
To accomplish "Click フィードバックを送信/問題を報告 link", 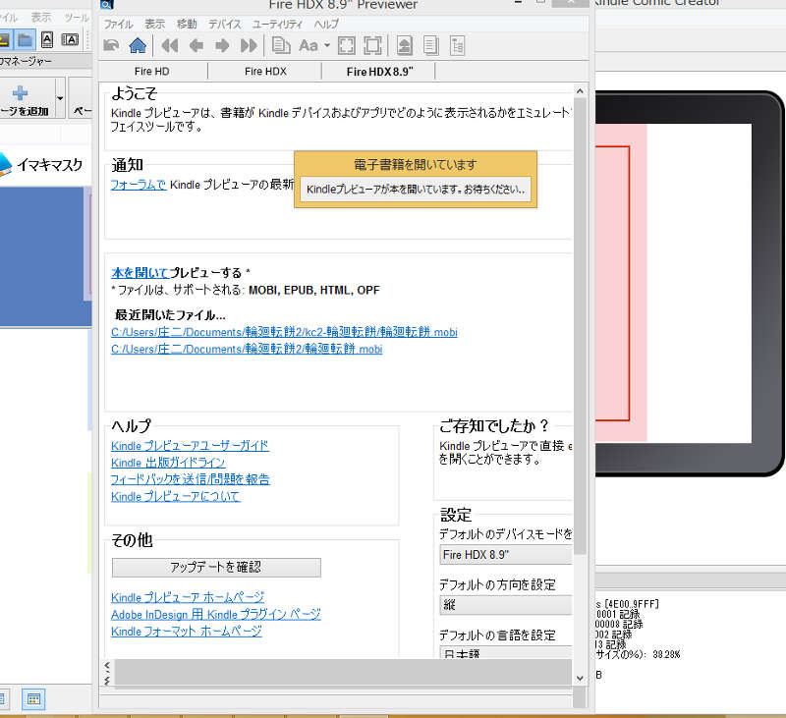I will [x=191, y=479].
